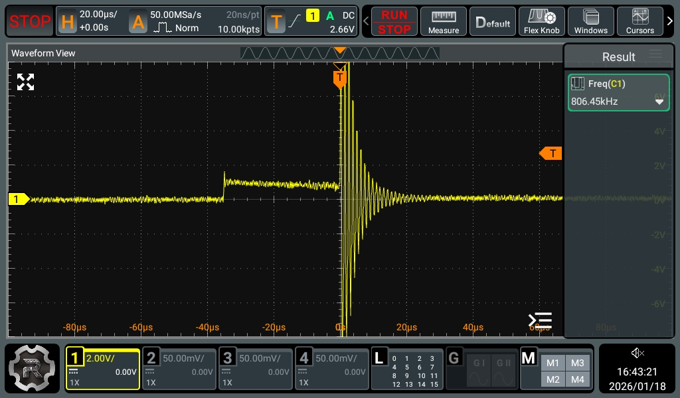Open the list menu icon in waveform
680x398 pixels.
(540, 320)
